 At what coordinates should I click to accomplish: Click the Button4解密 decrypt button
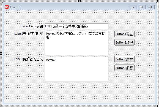point(124,68)
